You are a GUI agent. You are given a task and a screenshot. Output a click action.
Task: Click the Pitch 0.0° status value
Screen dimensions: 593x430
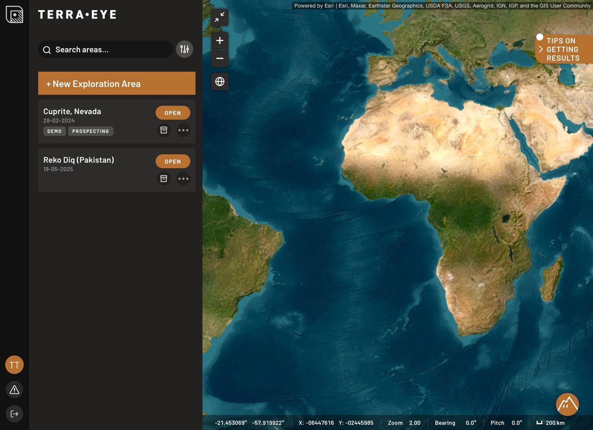(x=506, y=423)
